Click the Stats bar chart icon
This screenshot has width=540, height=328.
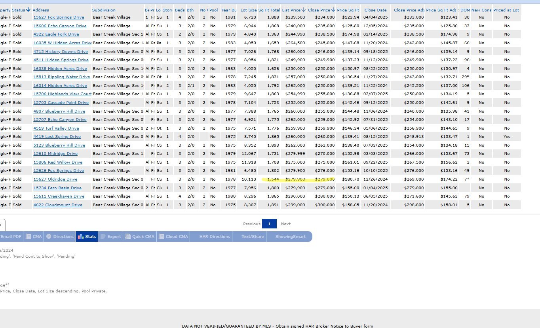pyautogui.click(x=81, y=236)
